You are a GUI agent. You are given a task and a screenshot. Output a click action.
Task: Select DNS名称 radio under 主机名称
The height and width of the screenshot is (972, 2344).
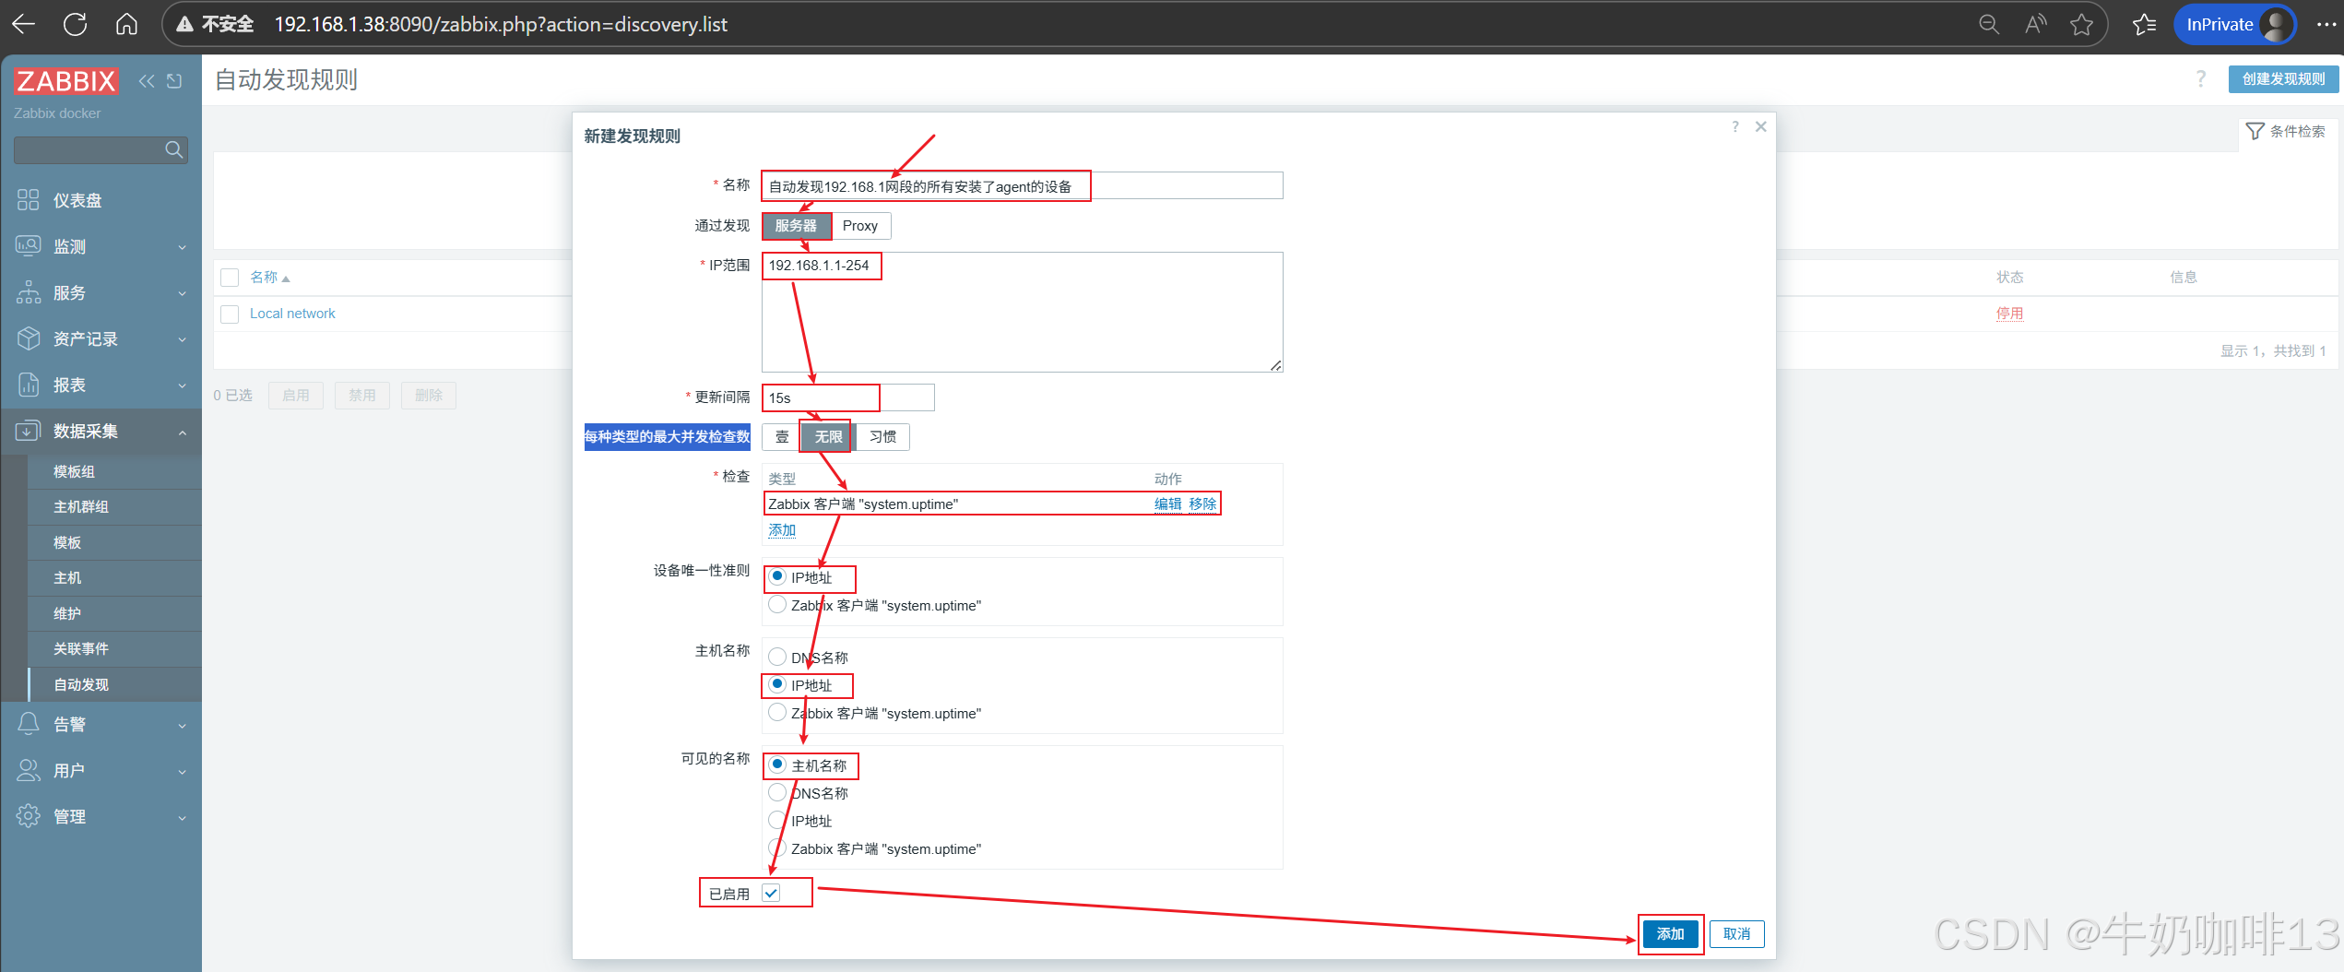[778, 658]
